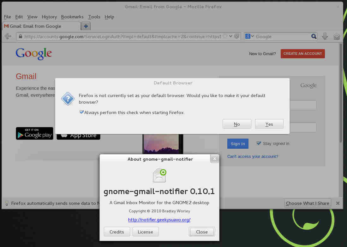Go back using Firefox's back arrow

click(x=8, y=36)
